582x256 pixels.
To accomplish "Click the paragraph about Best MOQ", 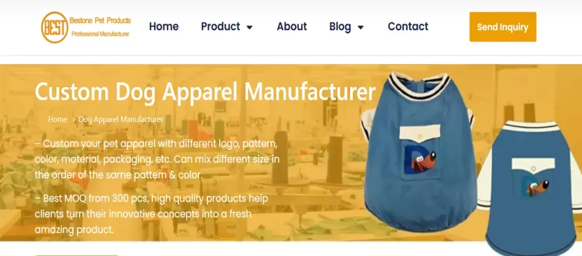I will click(151, 214).
